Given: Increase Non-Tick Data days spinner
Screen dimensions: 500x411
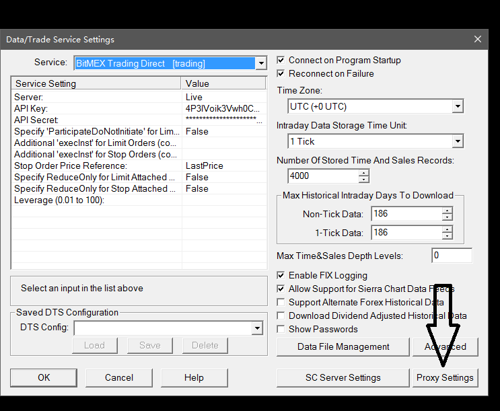Looking at the screenshot, I should (x=447, y=211).
